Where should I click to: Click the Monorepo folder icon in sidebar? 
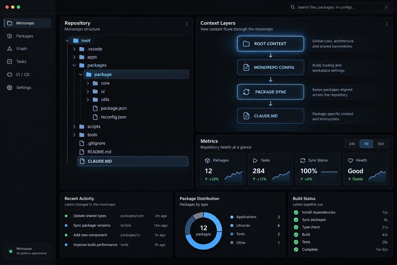[x=10, y=23]
